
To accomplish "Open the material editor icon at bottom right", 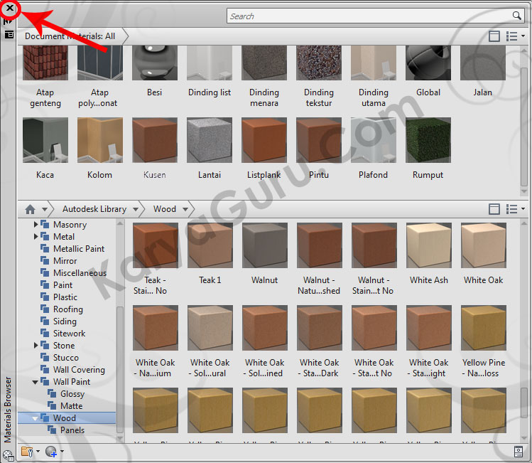I will pos(519,451).
